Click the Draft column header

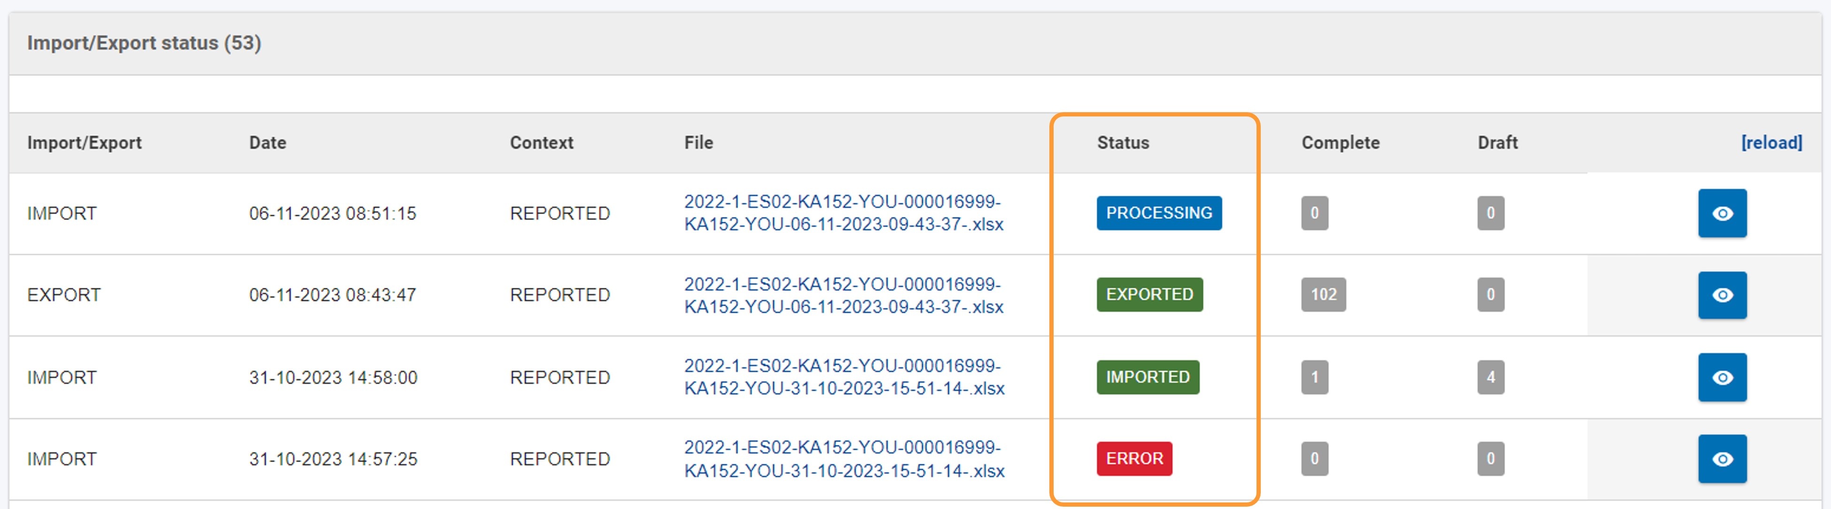[1497, 143]
